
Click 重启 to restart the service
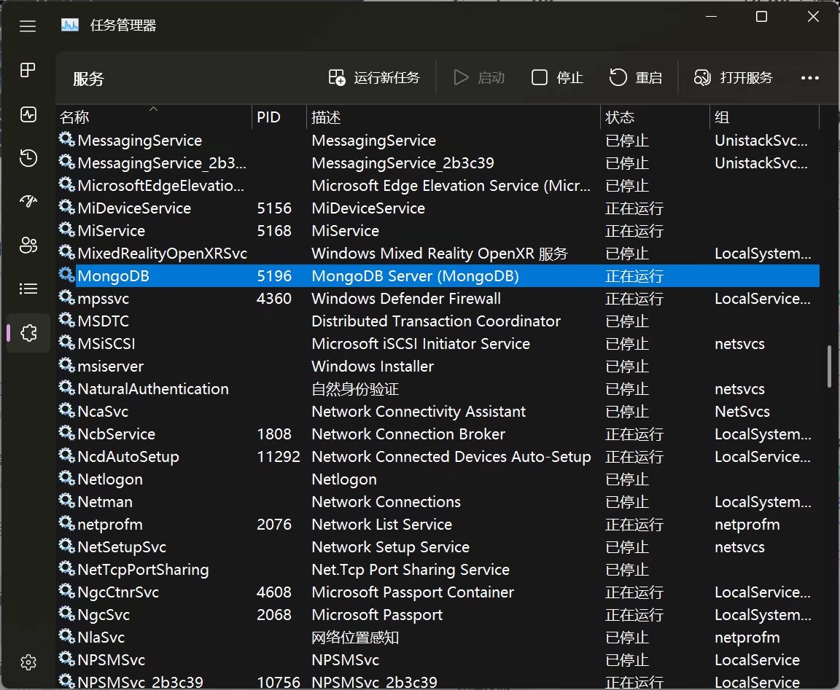(x=635, y=78)
